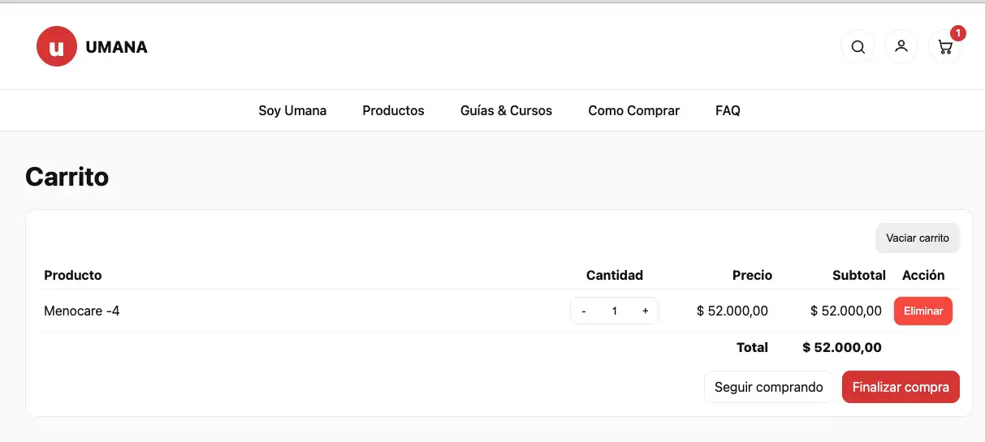Open the Productos menu item

click(393, 110)
